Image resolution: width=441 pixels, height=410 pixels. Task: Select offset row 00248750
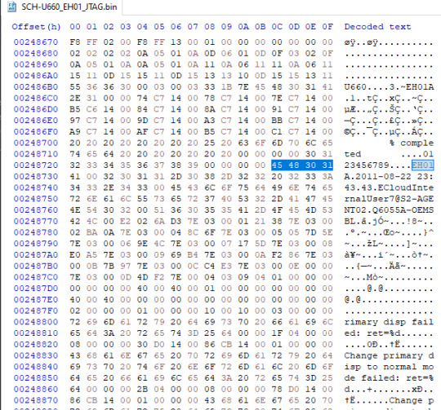[x=36, y=199]
